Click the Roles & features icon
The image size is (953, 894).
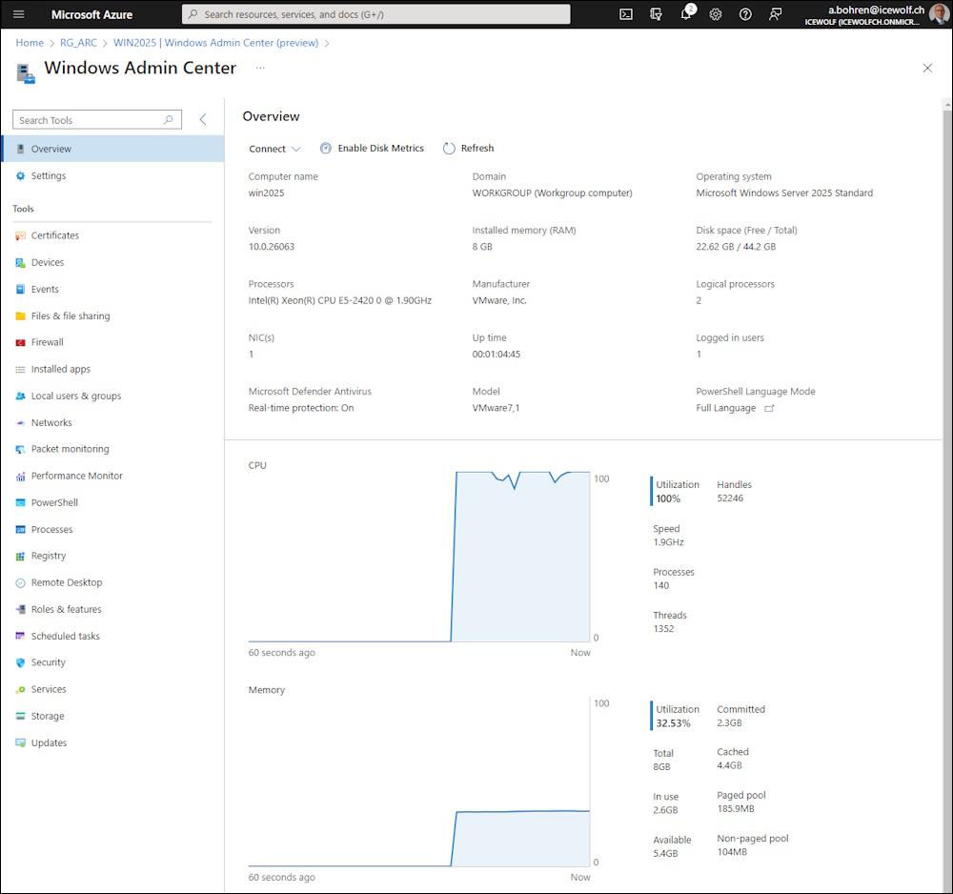(x=20, y=609)
